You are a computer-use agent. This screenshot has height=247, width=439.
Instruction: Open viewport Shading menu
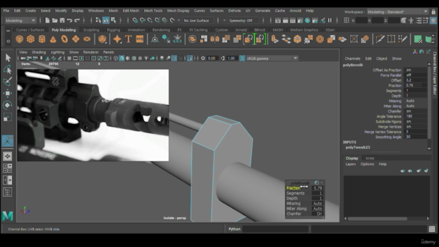pyautogui.click(x=38, y=52)
